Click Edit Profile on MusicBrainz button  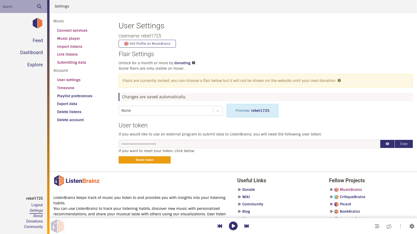point(147,44)
